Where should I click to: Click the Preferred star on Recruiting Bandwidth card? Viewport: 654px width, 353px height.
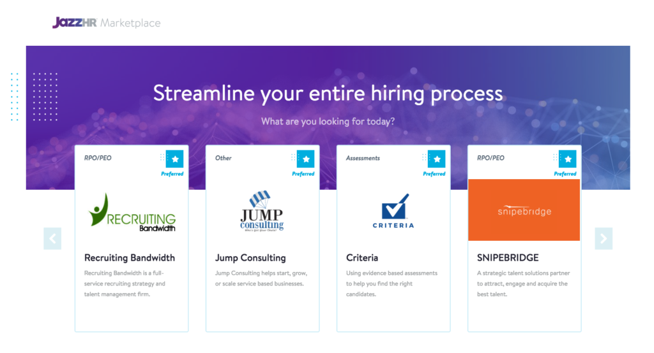pos(175,159)
